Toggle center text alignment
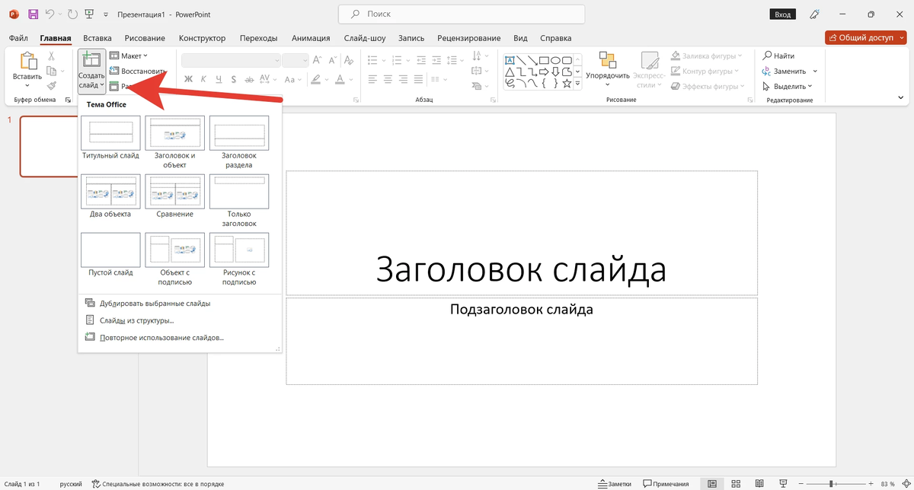 pos(388,79)
